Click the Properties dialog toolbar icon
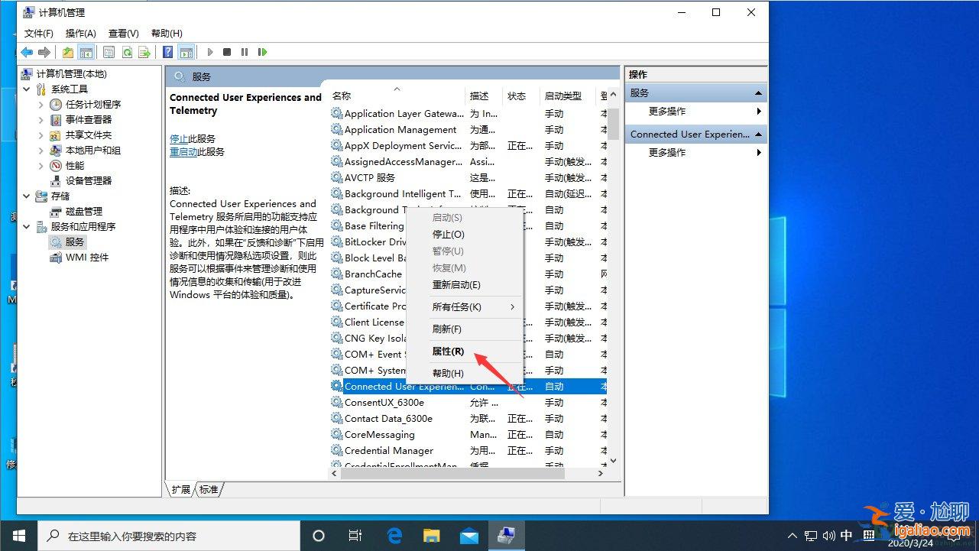The height and width of the screenshot is (551, 979). tap(109, 51)
